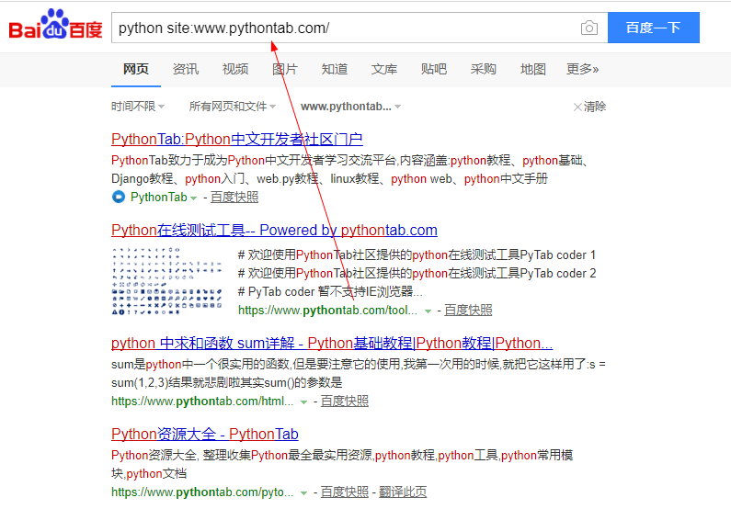Select the 网页 tab
Screen dimensions: 731x509
coord(136,70)
